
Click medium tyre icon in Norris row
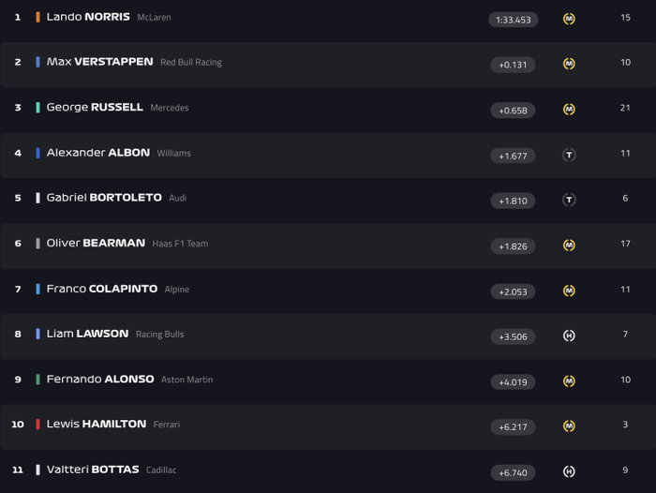coord(569,19)
